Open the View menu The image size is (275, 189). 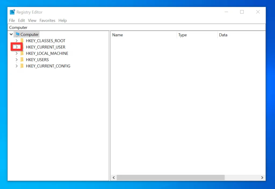coord(32,20)
